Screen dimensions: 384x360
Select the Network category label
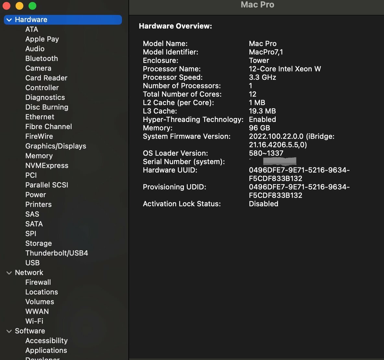pyautogui.click(x=29, y=272)
